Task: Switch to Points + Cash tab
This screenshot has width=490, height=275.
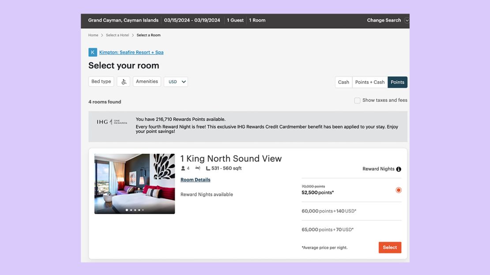Action: pyautogui.click(x=369, y=82)
